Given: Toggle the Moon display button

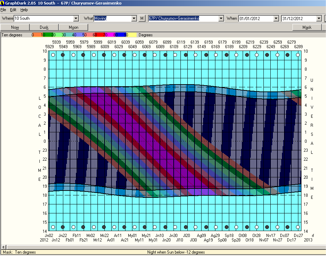Looking at the screenshot, I should 73,27.
